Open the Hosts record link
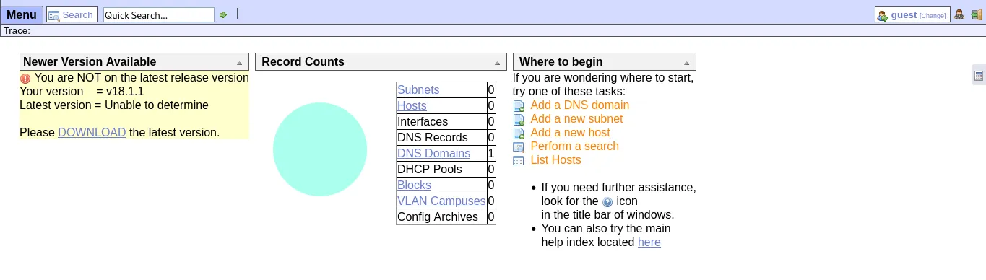 [412, 105]
